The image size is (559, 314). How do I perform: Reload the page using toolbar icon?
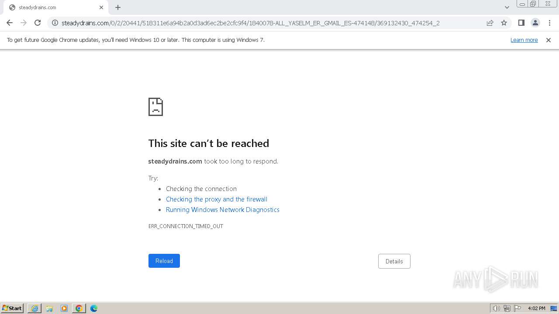pyautogui.click(x=38, y=23)
